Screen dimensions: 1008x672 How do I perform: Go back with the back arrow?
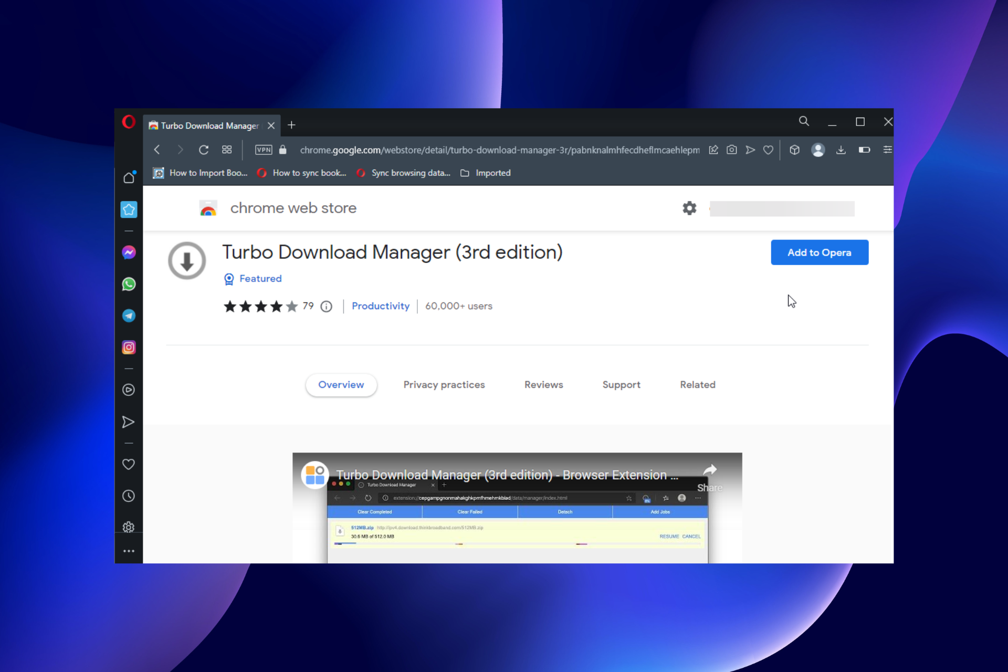pyautogui.click(x=156, y=150)
